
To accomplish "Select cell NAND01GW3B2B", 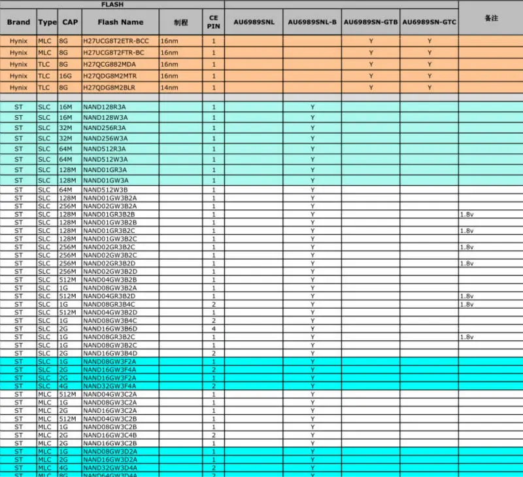I will (x=120, y=222).
